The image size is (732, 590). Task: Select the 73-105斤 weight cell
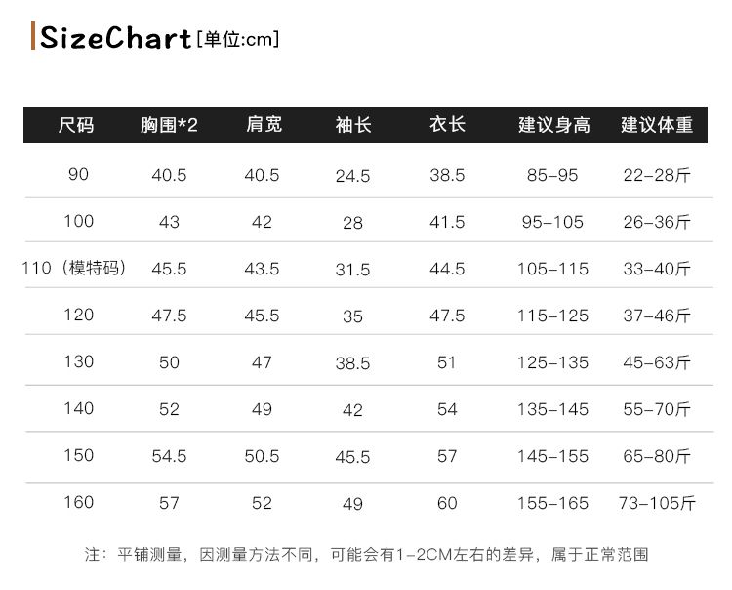click(x=657, y=503)
